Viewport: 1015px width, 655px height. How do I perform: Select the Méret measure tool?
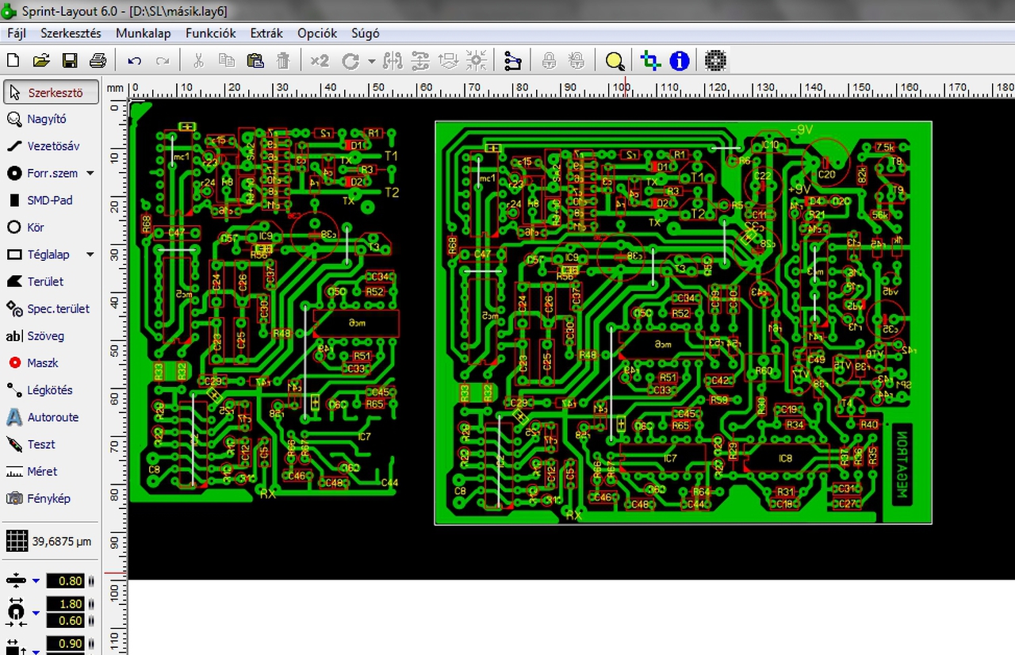[x=51, y=471]
